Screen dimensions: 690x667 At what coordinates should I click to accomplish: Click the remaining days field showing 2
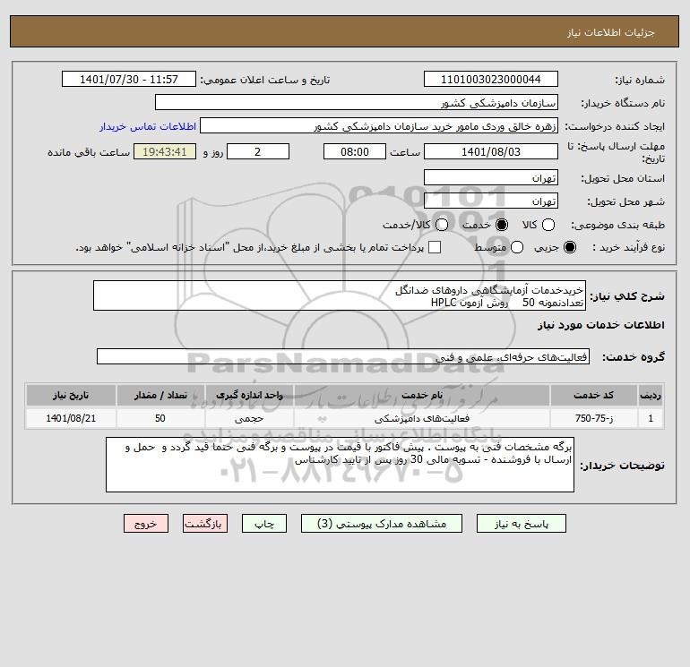pos(258,151)
